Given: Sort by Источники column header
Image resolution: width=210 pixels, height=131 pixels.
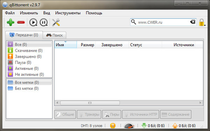Looking at the screenshot, I should point(178,45).
